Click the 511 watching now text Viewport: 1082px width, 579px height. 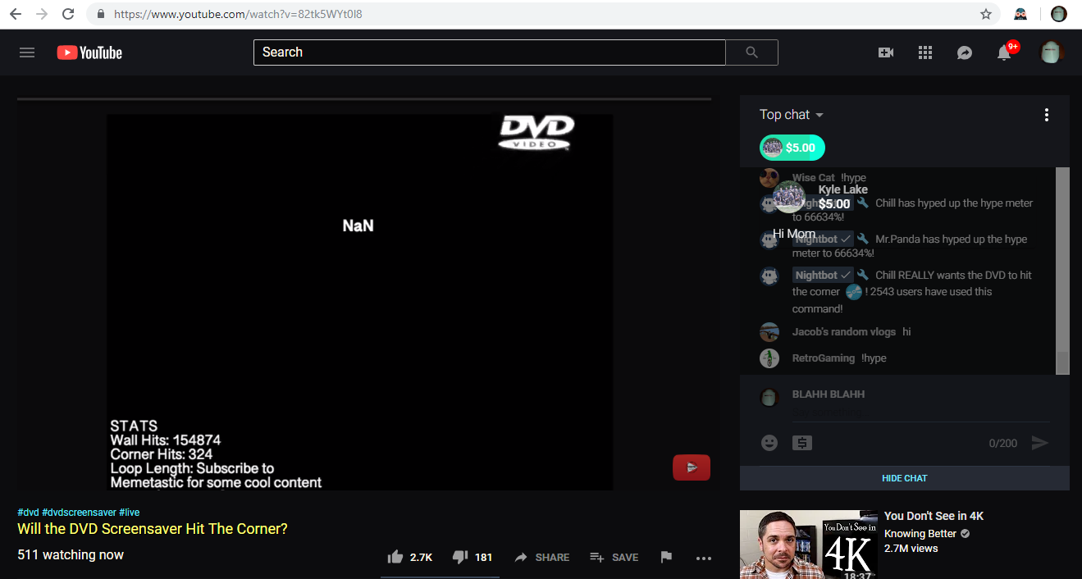point(71,555)
